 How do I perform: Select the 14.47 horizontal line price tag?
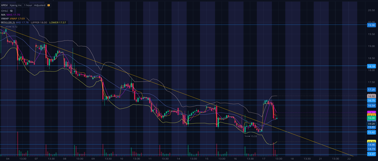pos(371,154)
